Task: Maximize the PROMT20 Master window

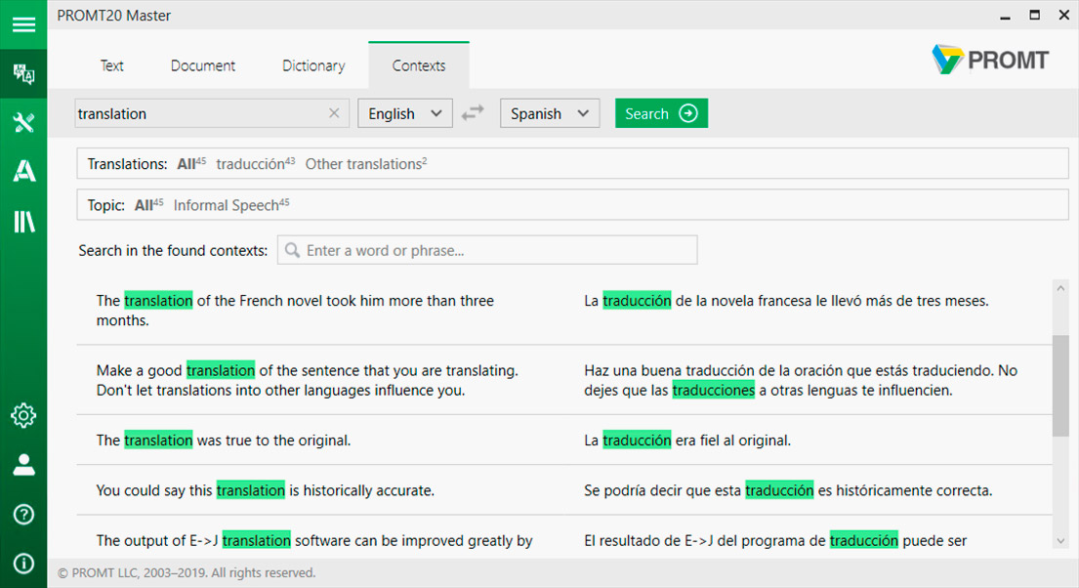Action: point(1034,16)
